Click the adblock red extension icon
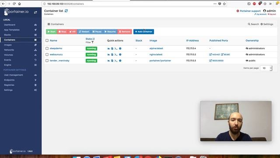 pyautogui.click(x=254, y=4)
